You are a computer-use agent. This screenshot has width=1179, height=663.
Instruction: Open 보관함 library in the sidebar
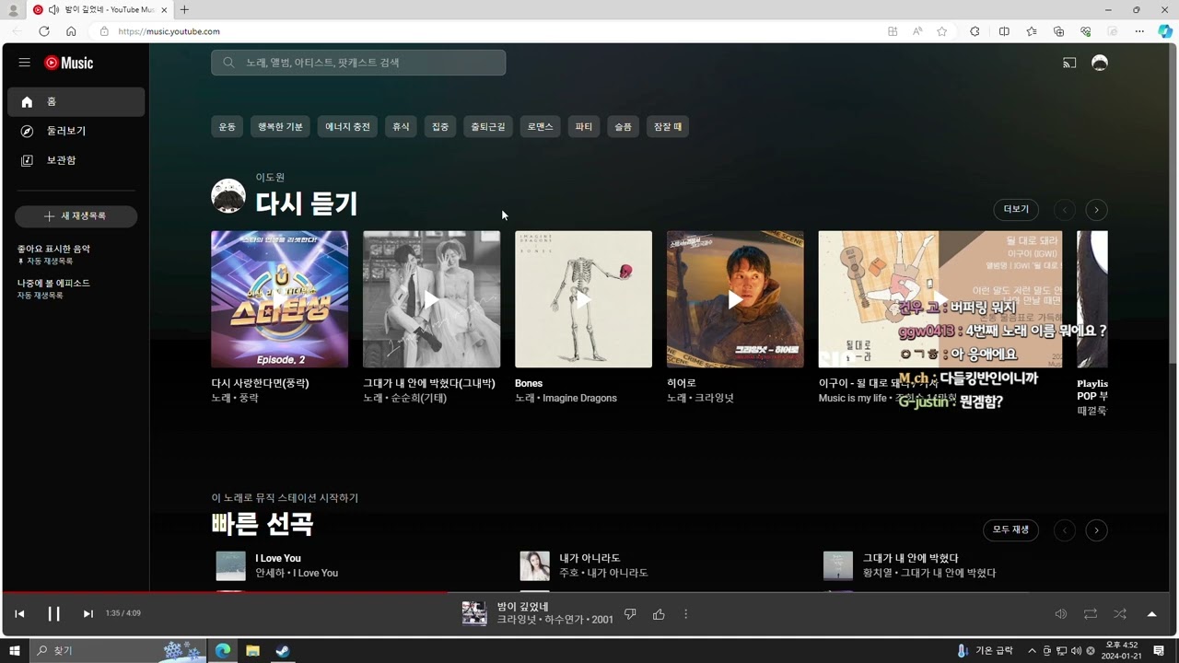point(76,160)
